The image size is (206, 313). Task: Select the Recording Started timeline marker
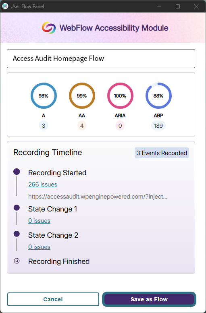(17, 172)
